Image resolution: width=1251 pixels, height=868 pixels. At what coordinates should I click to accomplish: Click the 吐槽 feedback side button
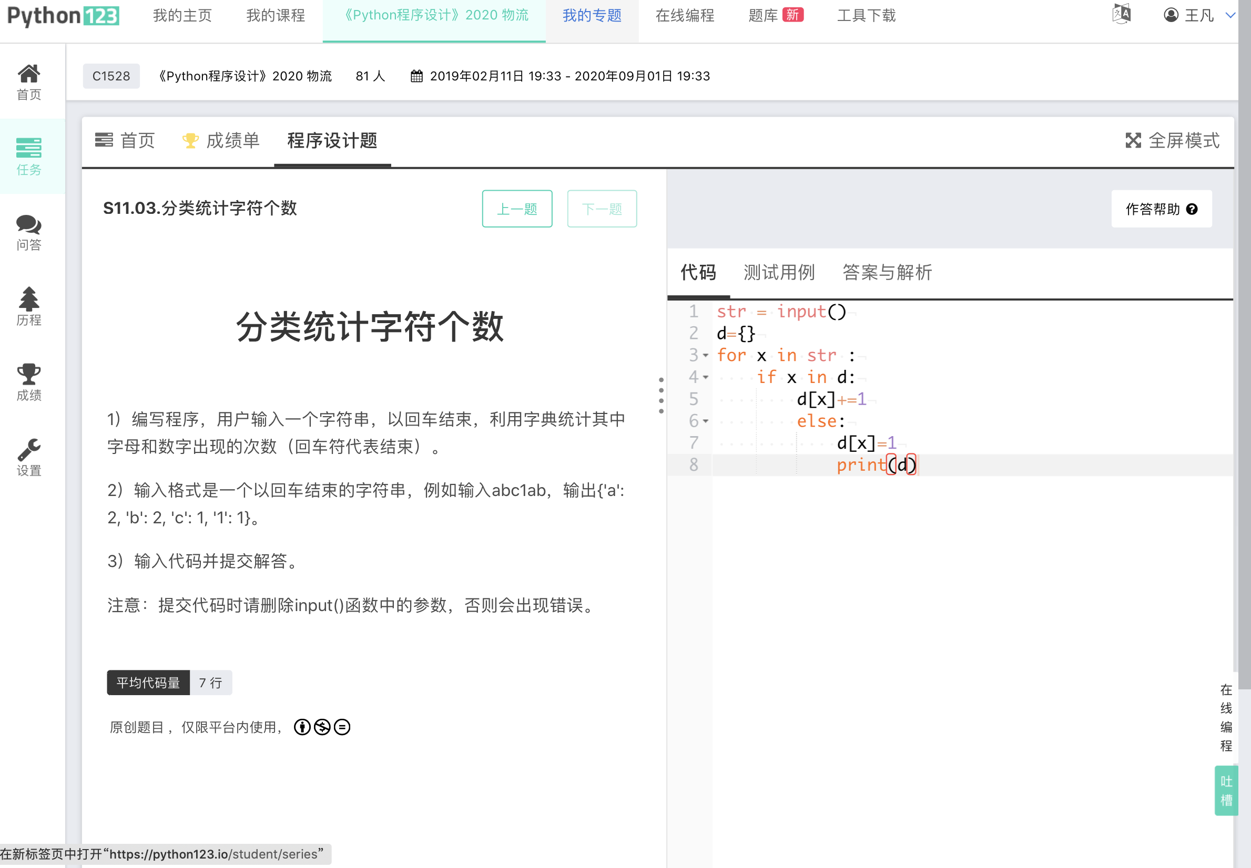[x=1226, y=791]
